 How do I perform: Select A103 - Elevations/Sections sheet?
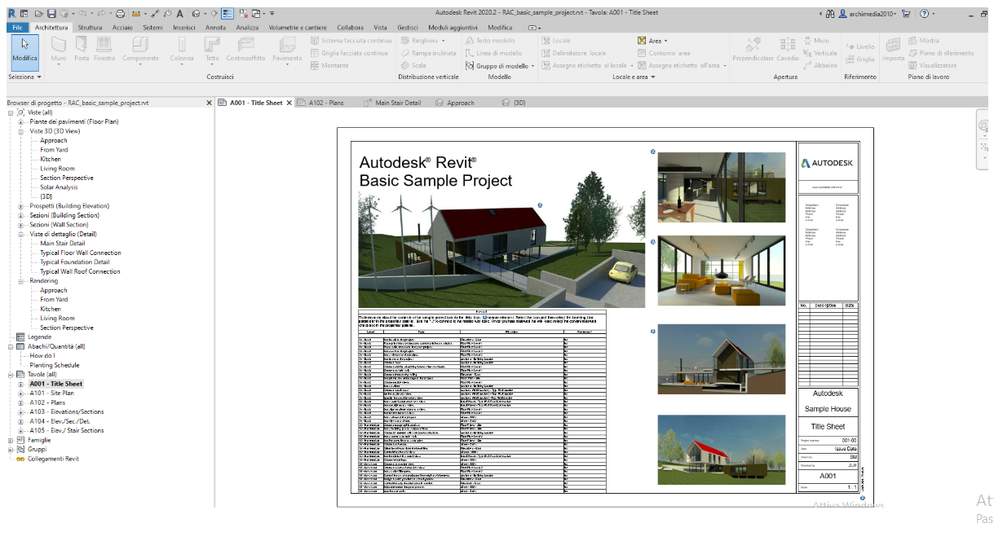pos(67,411)
